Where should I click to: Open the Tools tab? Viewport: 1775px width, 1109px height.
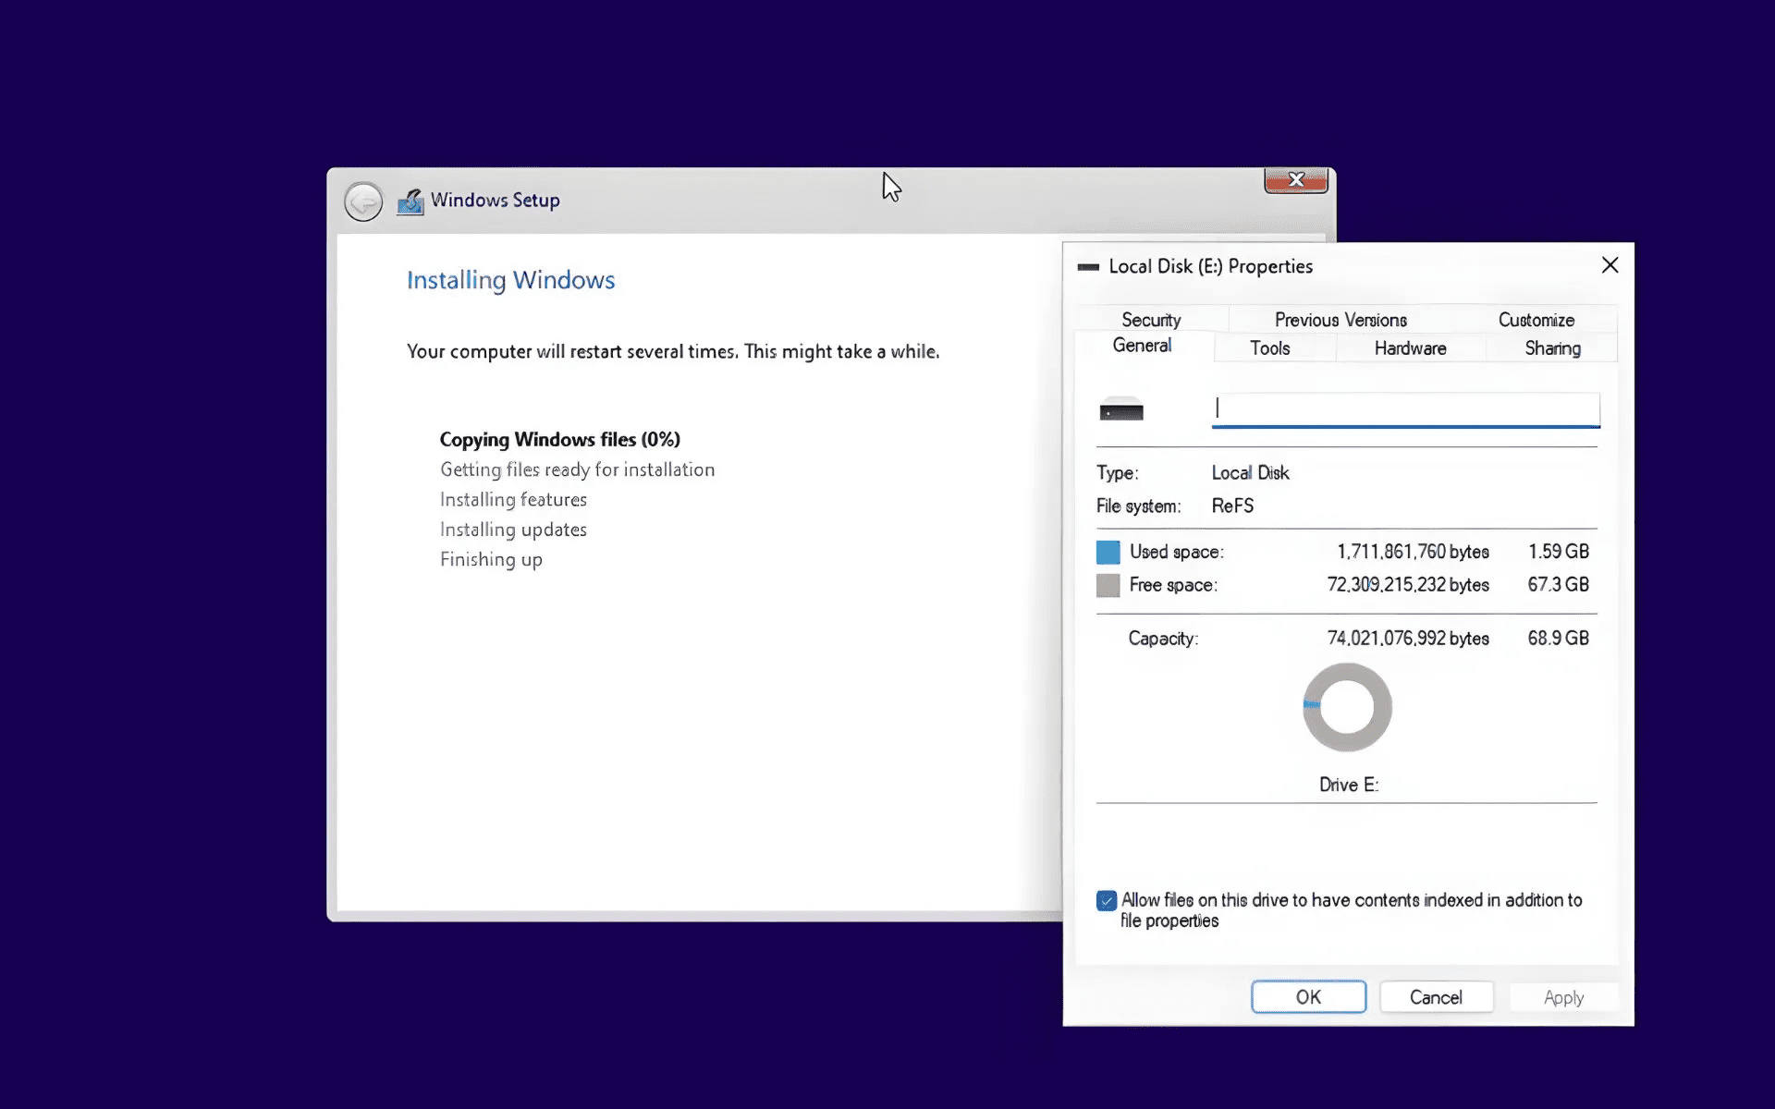click(x=1271, y=347)
